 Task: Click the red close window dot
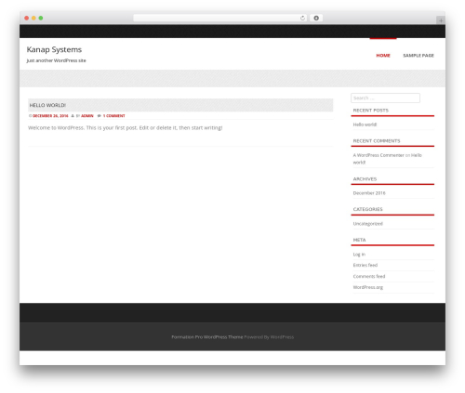click(x=27, y=18)
